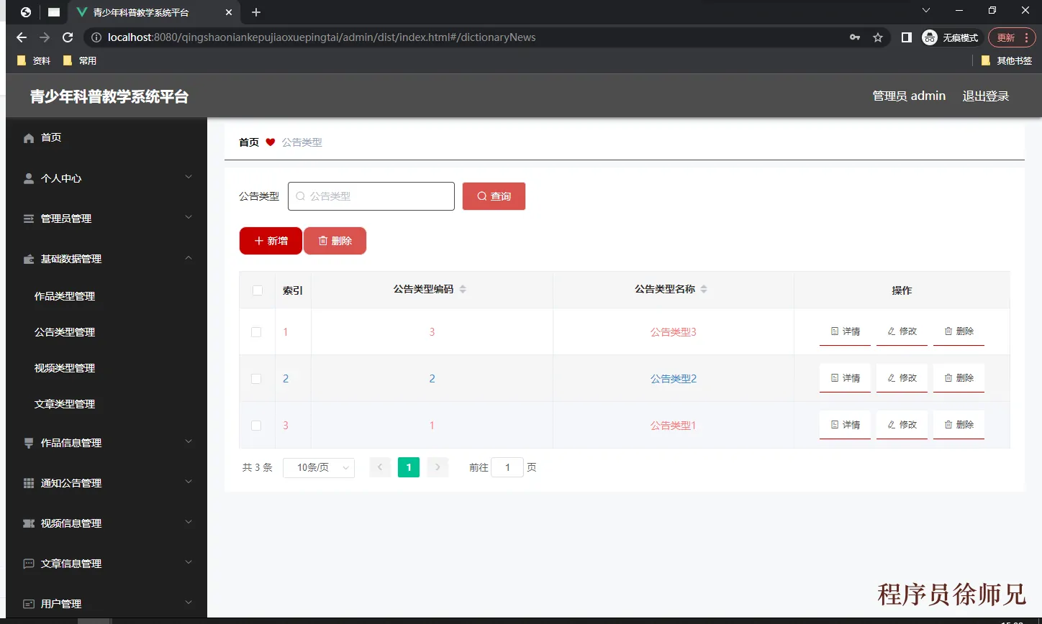Click the browser back arrow
The image size is (1042, 624).
pyautogui.click(x=22, y=37)
